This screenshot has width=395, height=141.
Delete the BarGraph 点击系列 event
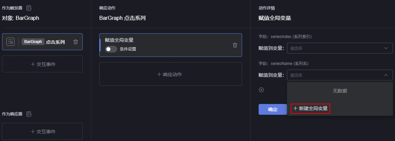tap(76, 42)
